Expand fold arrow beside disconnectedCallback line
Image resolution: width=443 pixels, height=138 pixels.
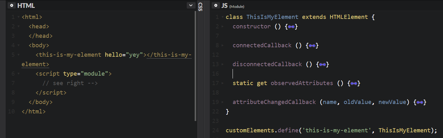pyautogui.click(x=223, y=64)
